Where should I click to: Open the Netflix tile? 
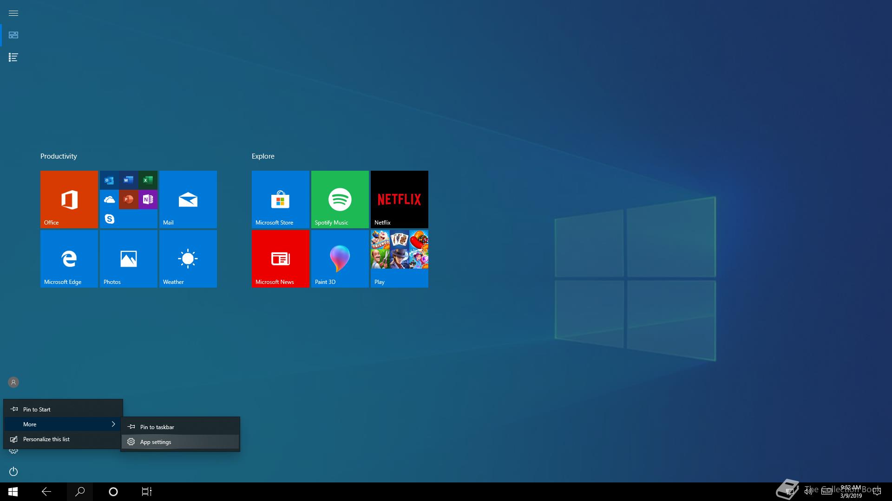(x=400, y=199)
